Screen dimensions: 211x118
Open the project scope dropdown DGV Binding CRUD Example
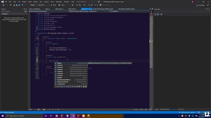(x=49, y=11)
